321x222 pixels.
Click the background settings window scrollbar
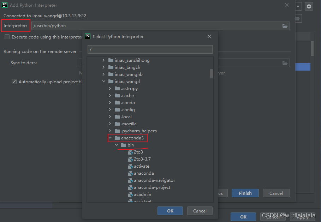[x=312, y=49]
